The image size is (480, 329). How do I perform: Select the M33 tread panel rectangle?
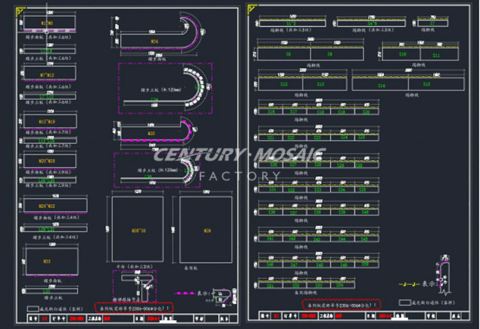(51, 261)
